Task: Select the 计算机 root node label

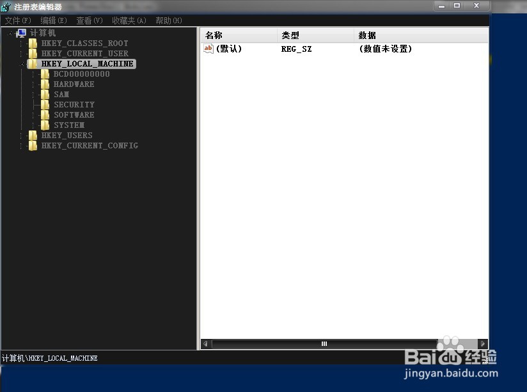Action: coord(43,33)
